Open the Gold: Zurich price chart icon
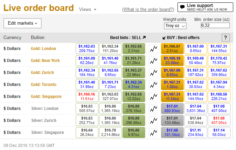 tap(153, 73)
